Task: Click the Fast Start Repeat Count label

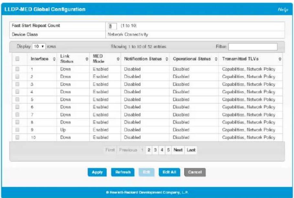Action: 36,26
